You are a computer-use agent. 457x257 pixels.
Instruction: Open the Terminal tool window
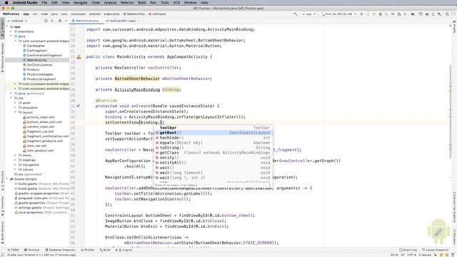click(31, 250)
